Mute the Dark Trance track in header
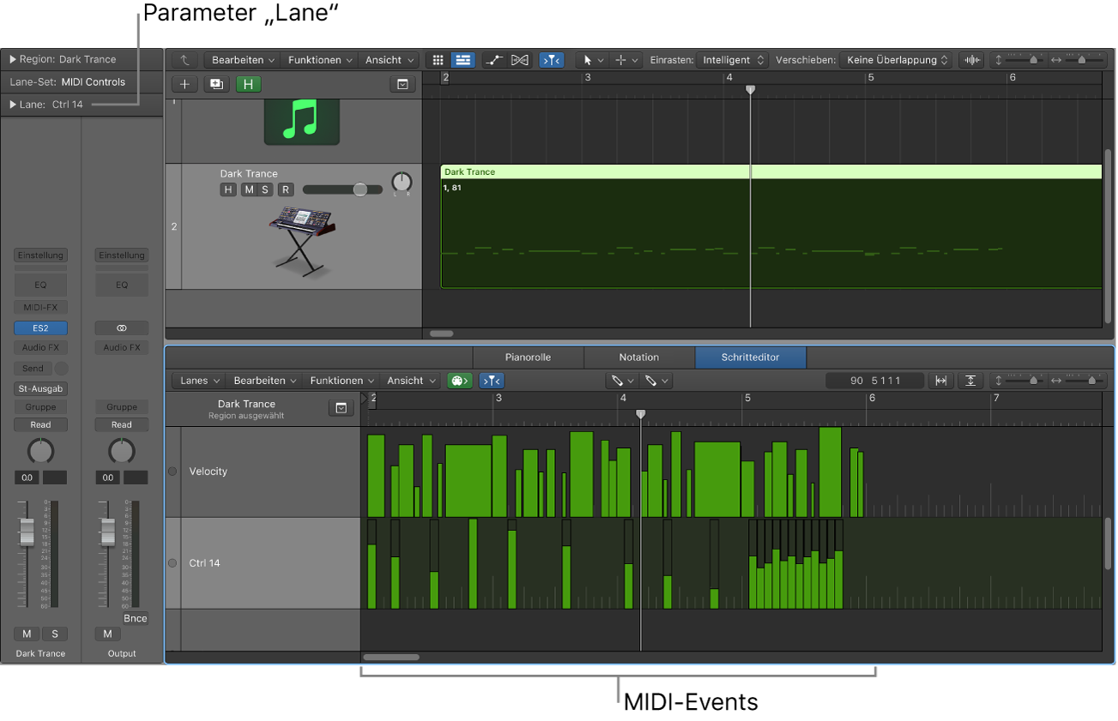The image size is (1118, 721). click(249, 189)
